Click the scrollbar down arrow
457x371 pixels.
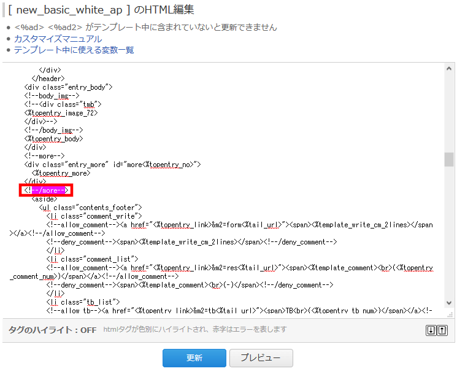449,303
